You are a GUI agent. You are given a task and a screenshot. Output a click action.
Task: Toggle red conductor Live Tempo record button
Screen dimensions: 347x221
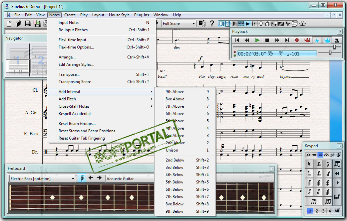[307, 40]
